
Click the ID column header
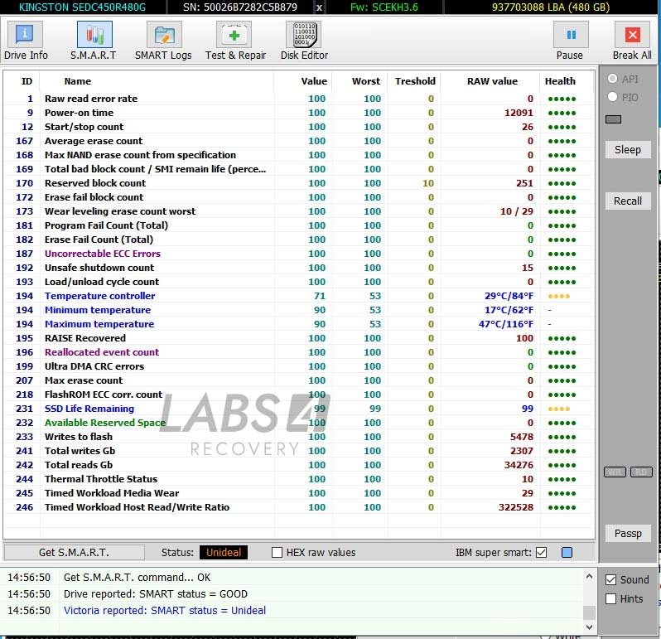[x=27, y=81]
